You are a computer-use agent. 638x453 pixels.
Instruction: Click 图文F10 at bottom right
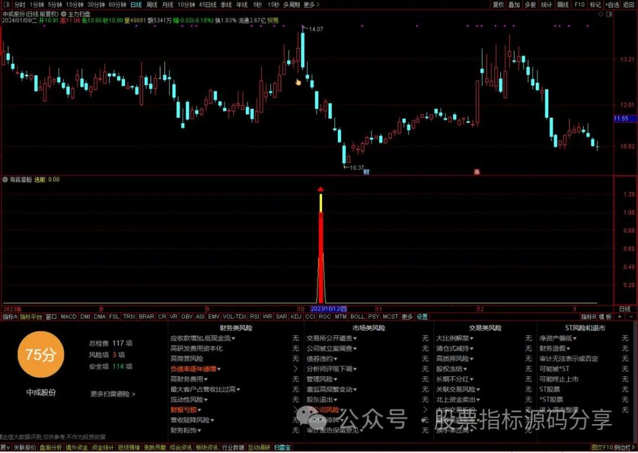tap(602, 447)
